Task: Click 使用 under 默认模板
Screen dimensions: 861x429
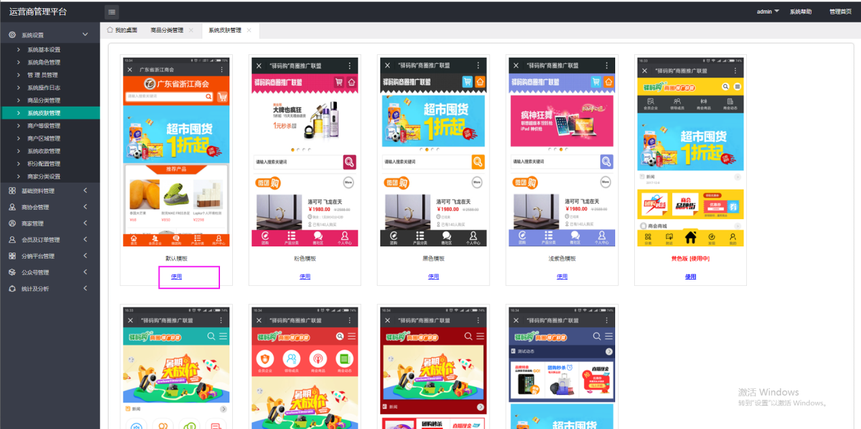Action: (x=177, y=276)
